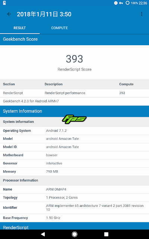Tap the 1.50 GHz value
149x239 pixels.
coord(53,218)
